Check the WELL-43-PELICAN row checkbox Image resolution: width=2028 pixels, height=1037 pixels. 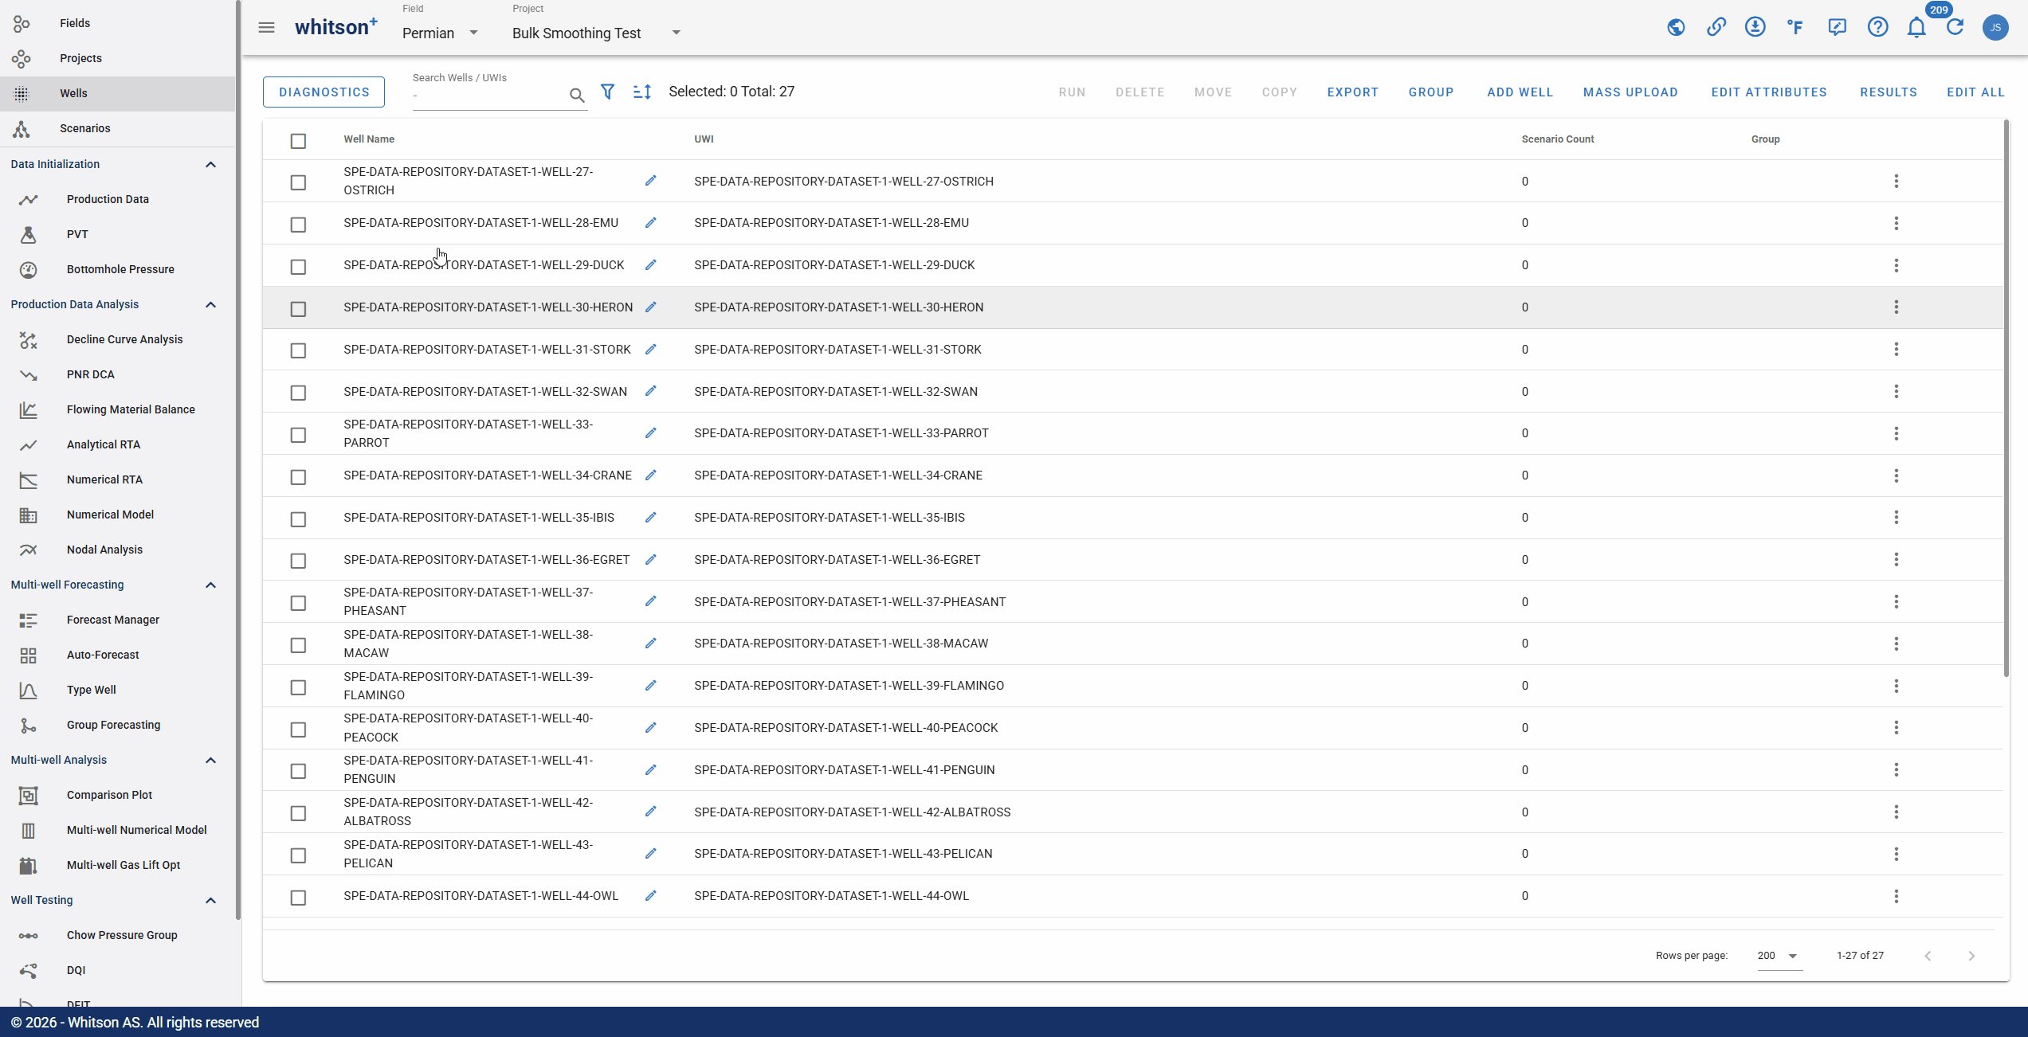[x=298, y=855]
